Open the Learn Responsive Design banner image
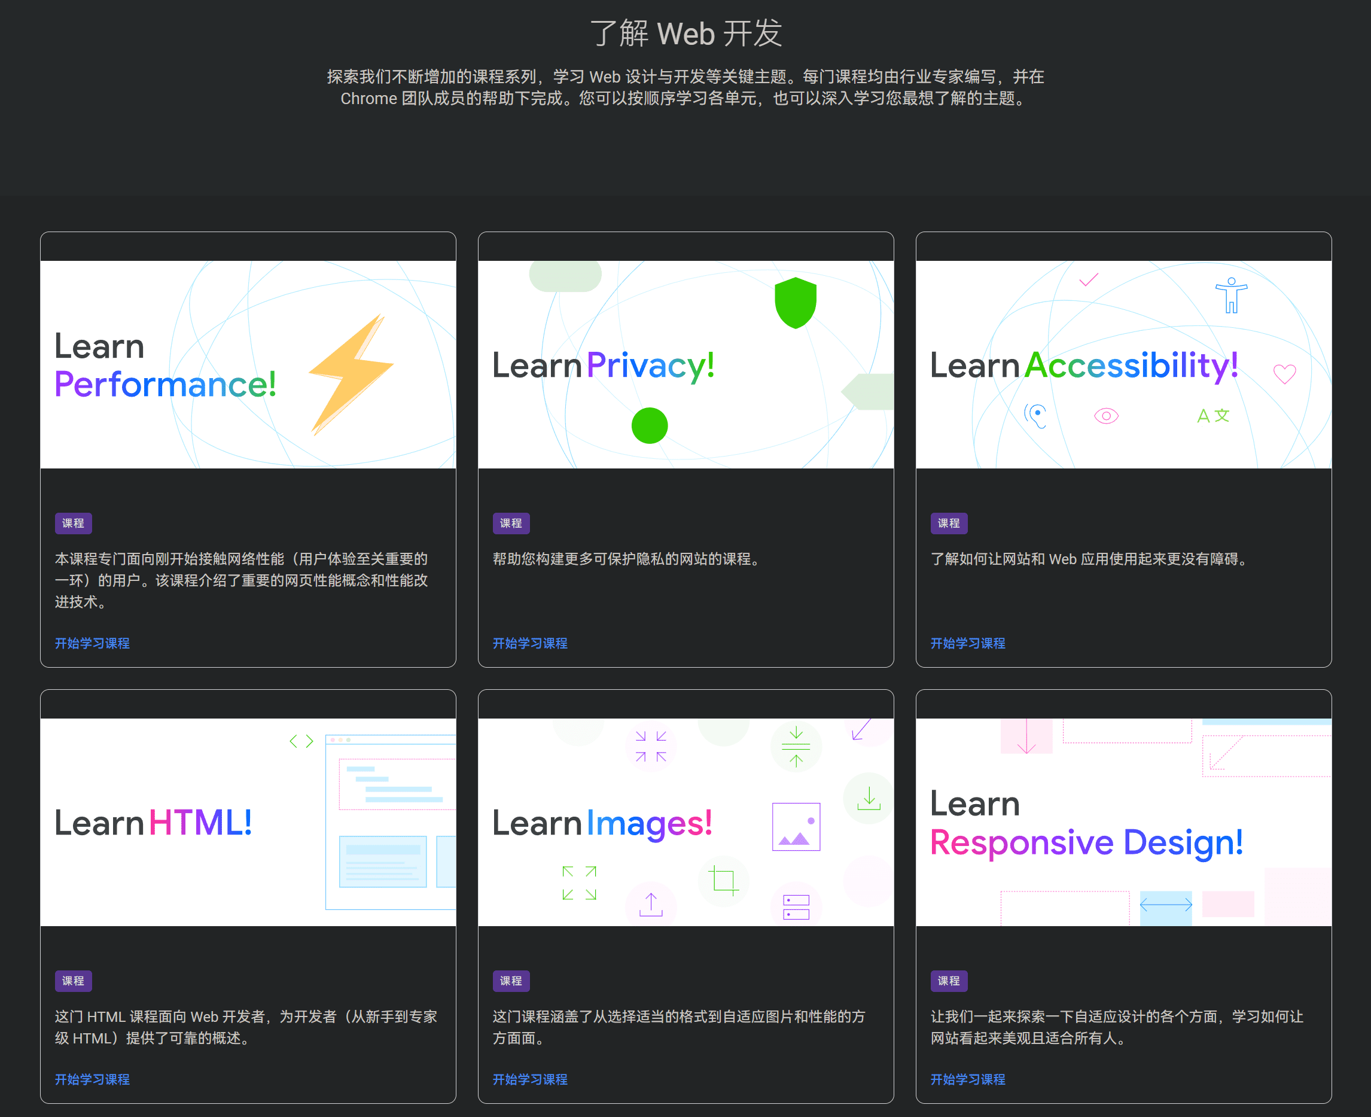The height and width of the screenshot is (1117, 1371). tap(1123, 818)
